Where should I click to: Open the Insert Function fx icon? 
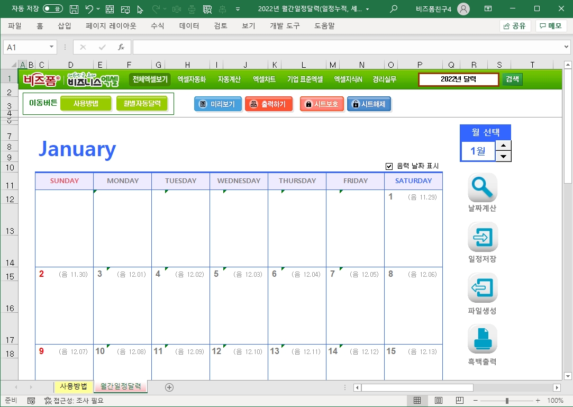[x=121, y=47]
